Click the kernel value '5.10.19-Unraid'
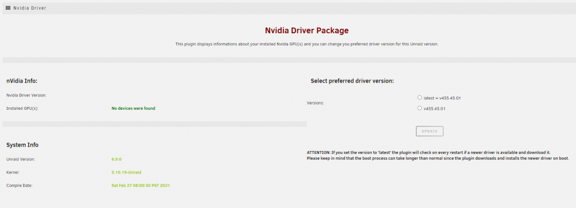The width and height of the screenshot is (576, 208). click(x=126, y=172)
